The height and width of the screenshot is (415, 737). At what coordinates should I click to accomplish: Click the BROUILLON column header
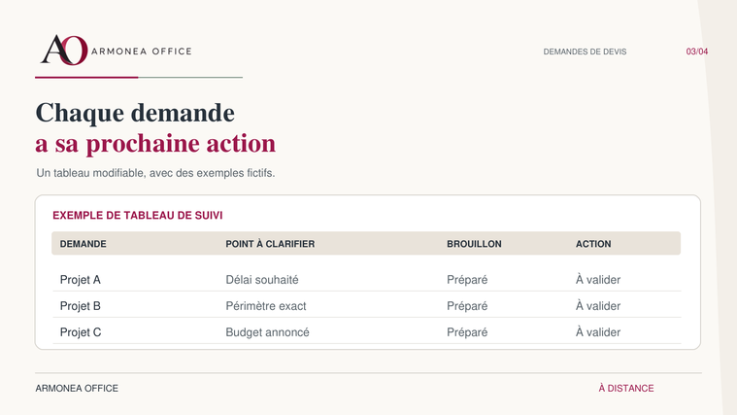point(474,244)
